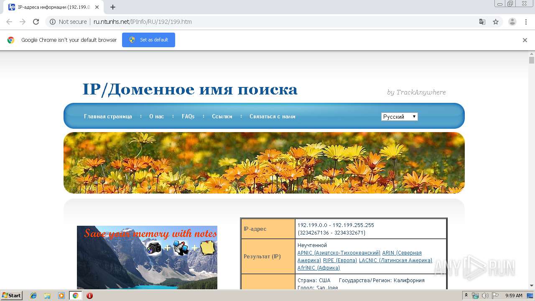Select the IP-адреса информации browser tab
The image size is (535, 301).
point(54,7)
